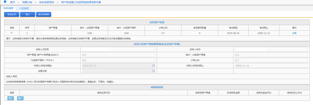Click the 序号 cell value 1
This screenshot has height=105, width=313.
click(x=27, y=33)
